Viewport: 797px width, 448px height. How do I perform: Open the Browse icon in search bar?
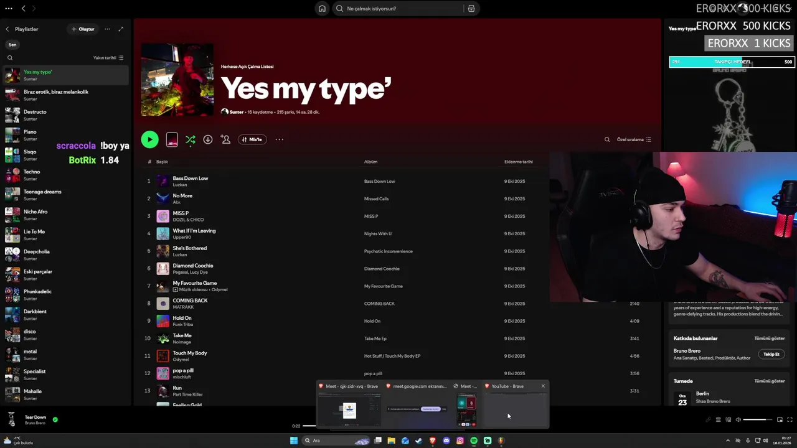coord(471,9)
